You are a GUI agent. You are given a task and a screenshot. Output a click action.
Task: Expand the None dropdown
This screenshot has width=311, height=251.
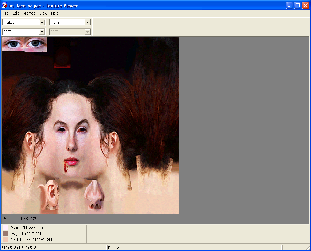pyautogui.click(x=87, y=22)
